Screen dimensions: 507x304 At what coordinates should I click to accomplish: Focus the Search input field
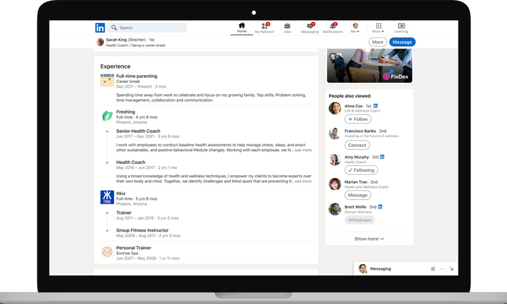(x=147, y=28)
